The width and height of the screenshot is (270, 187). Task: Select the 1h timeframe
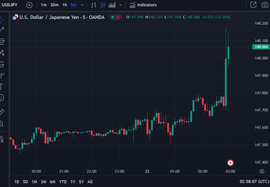click(65, 5)
